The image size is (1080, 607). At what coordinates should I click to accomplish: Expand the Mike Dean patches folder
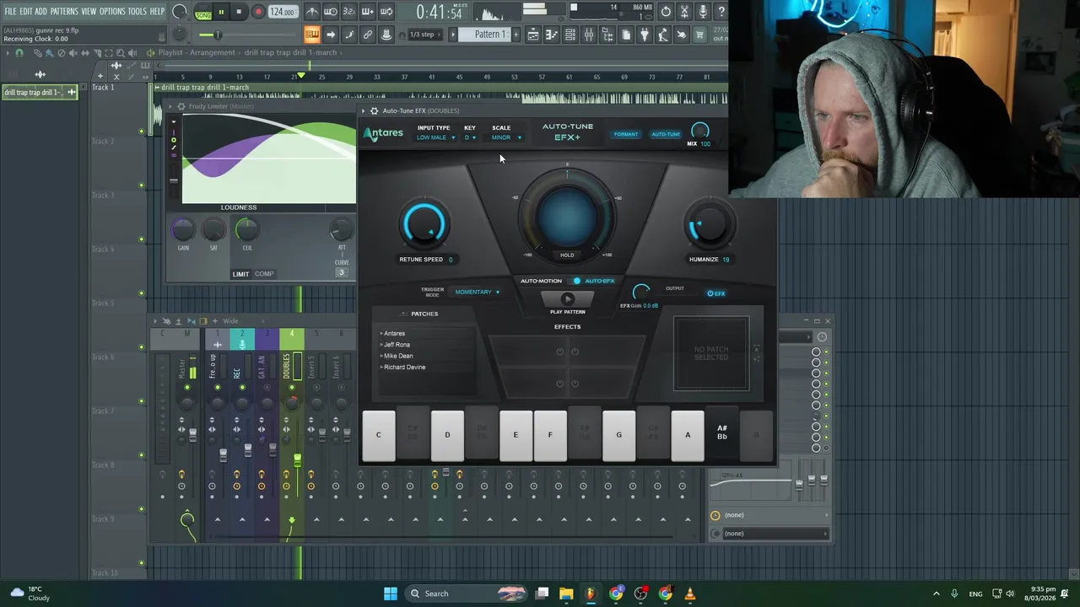pos(397,356)
